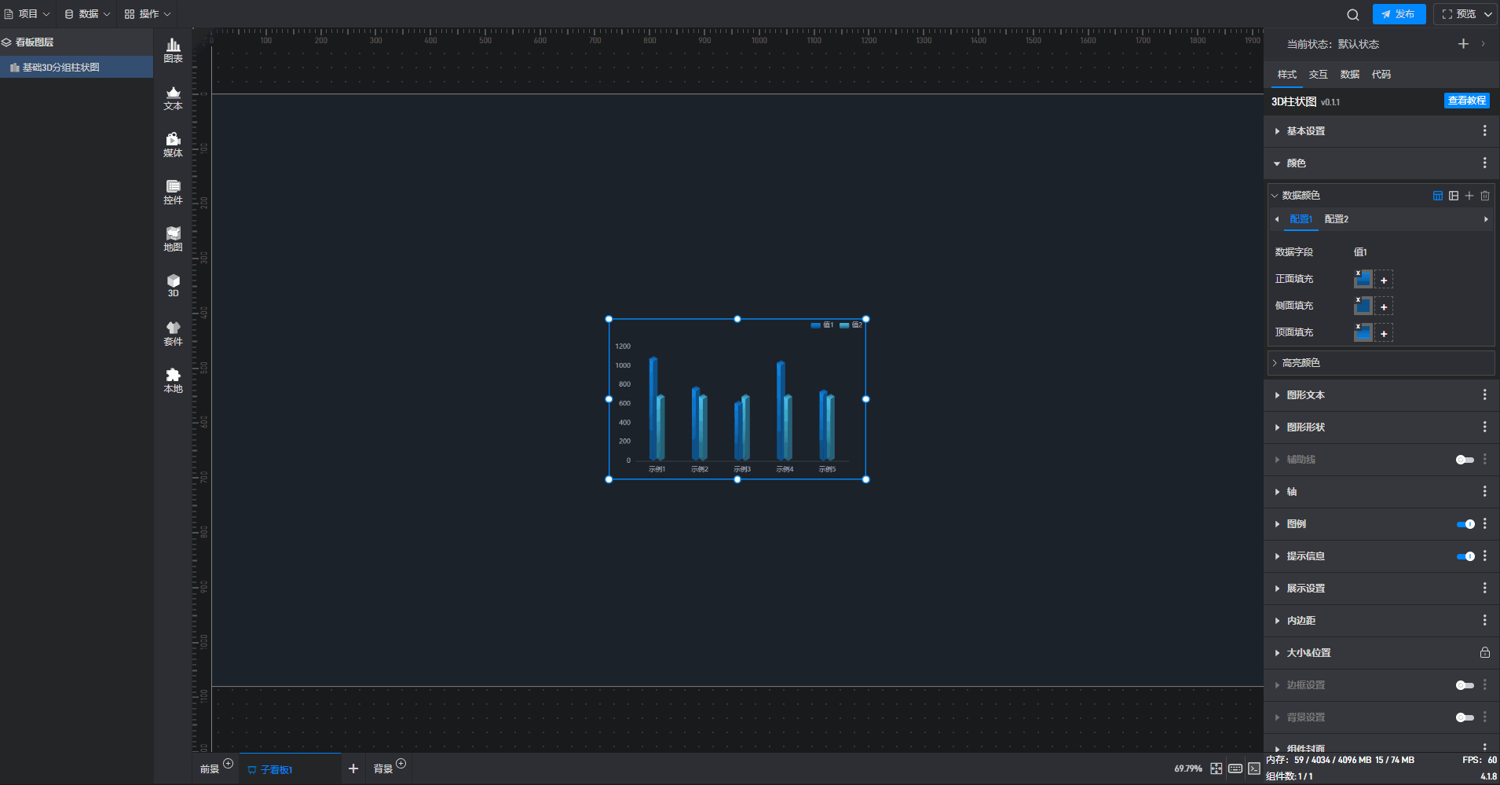The width and height of the screenshot is (1500, 785).
Task: Switch to the 交互 tab
Action: (1318, 75)
